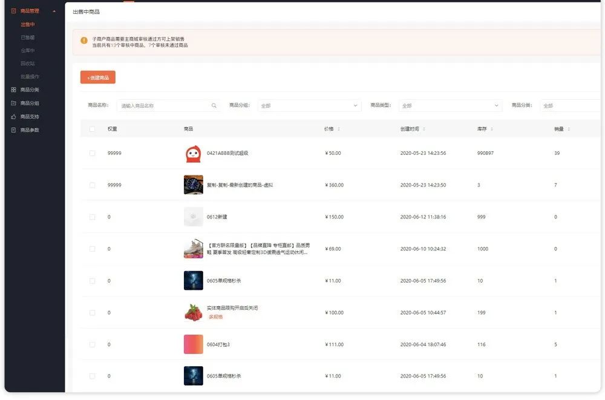Click price ¥150.00
The image size is (605, 400).
(x=334, y=217)
